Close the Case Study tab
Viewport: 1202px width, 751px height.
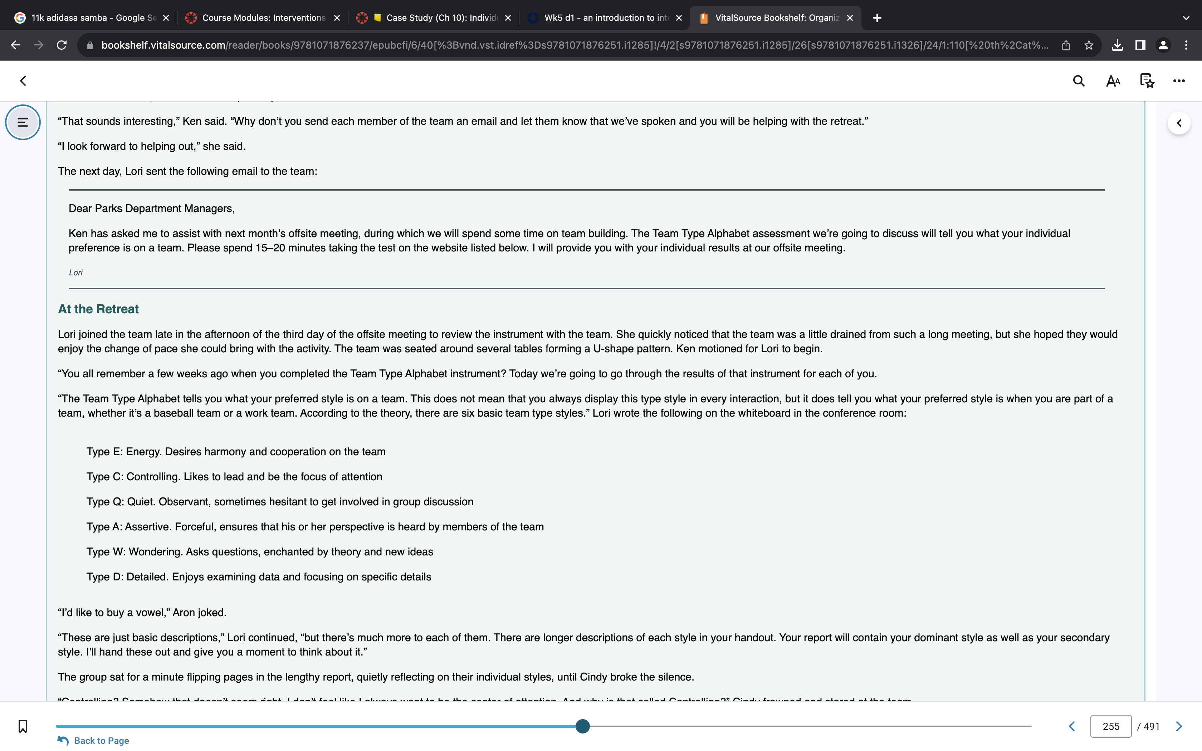pyautogui.click(x=508, y=18)
